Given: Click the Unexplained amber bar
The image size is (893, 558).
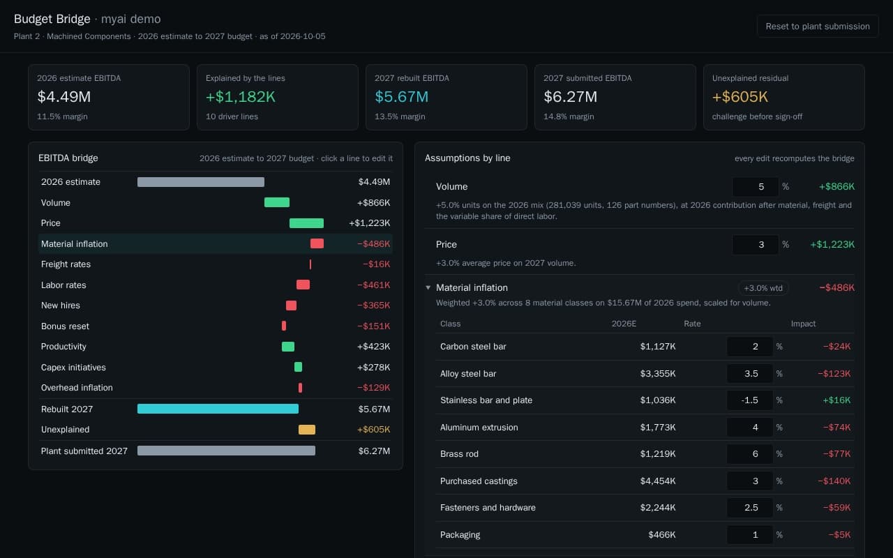Looking at the screenshot, I should pos(307,430).
